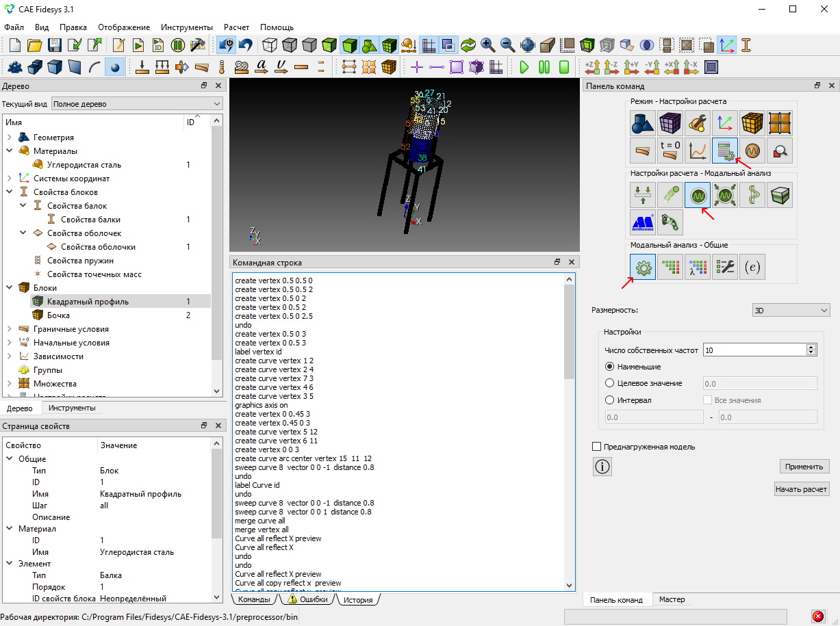Switch to the Мастер tab
The width and height of the screenshot is (840, 626).
pyautogui.click(x=672, y=599)
